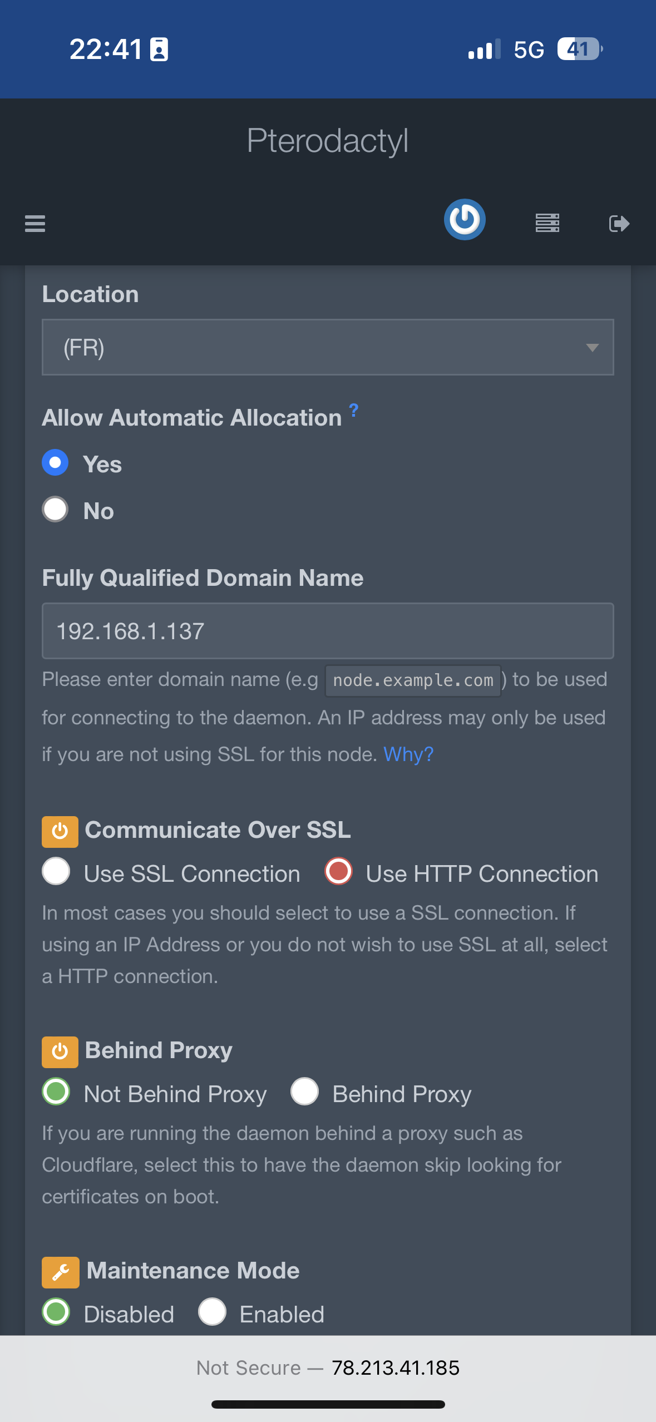
Task: Select No for Automatic Allocation
Action: (x=56, y=510)
